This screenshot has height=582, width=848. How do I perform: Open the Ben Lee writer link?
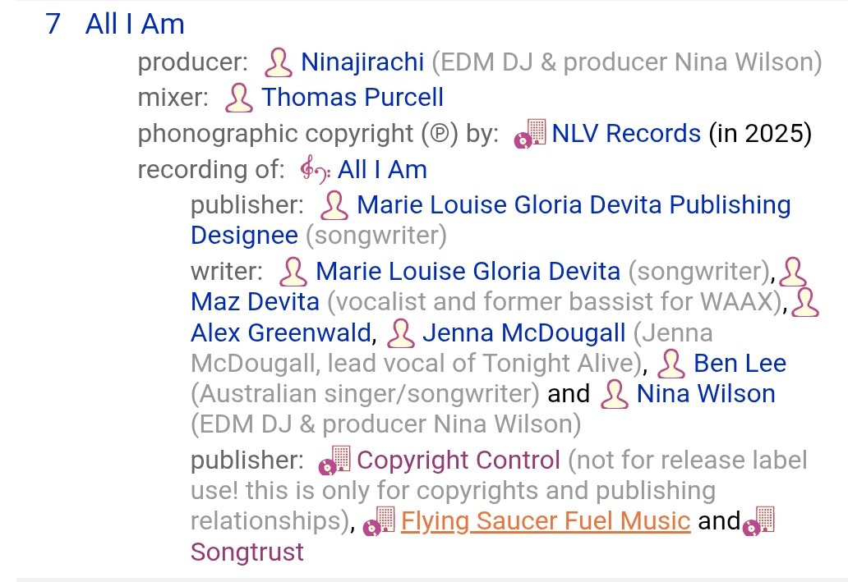point(740,363)
